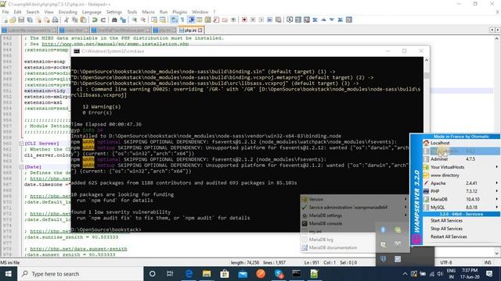Close the php.ini tab
This screenshot has height=281, width=501.
pyautogui.click(x=200, y=30)
